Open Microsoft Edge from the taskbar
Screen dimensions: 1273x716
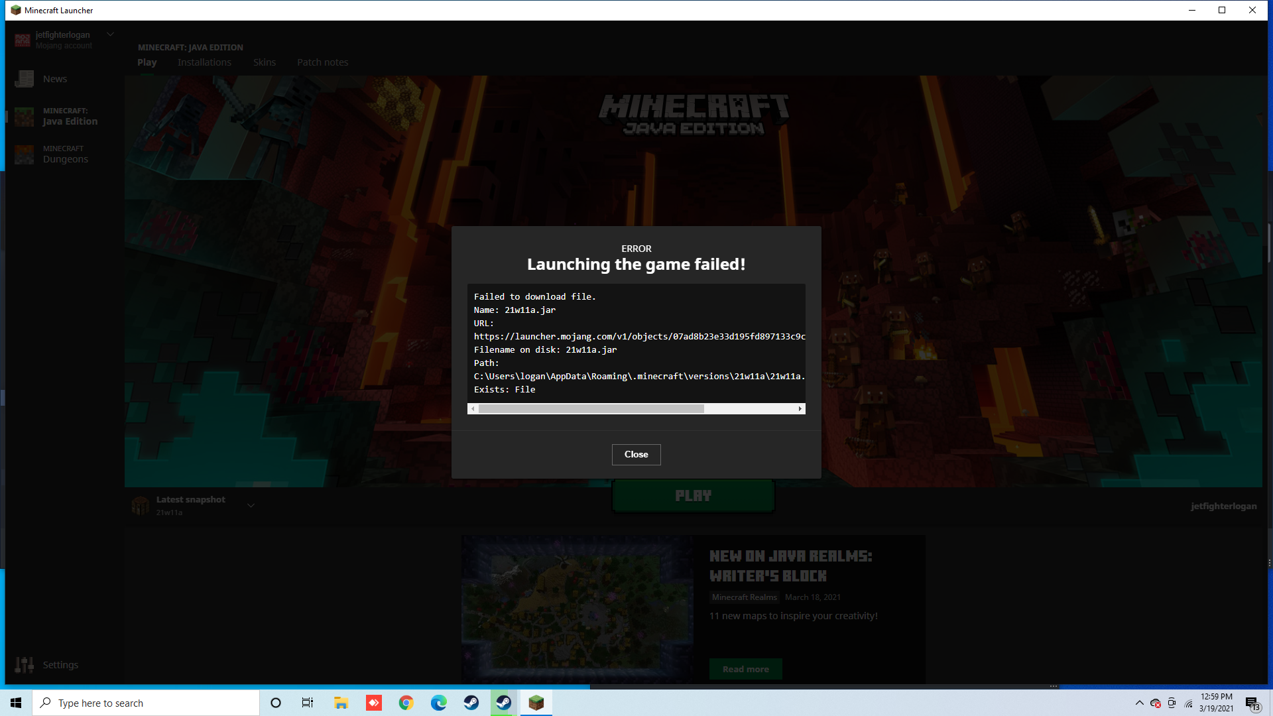point(439,703)
